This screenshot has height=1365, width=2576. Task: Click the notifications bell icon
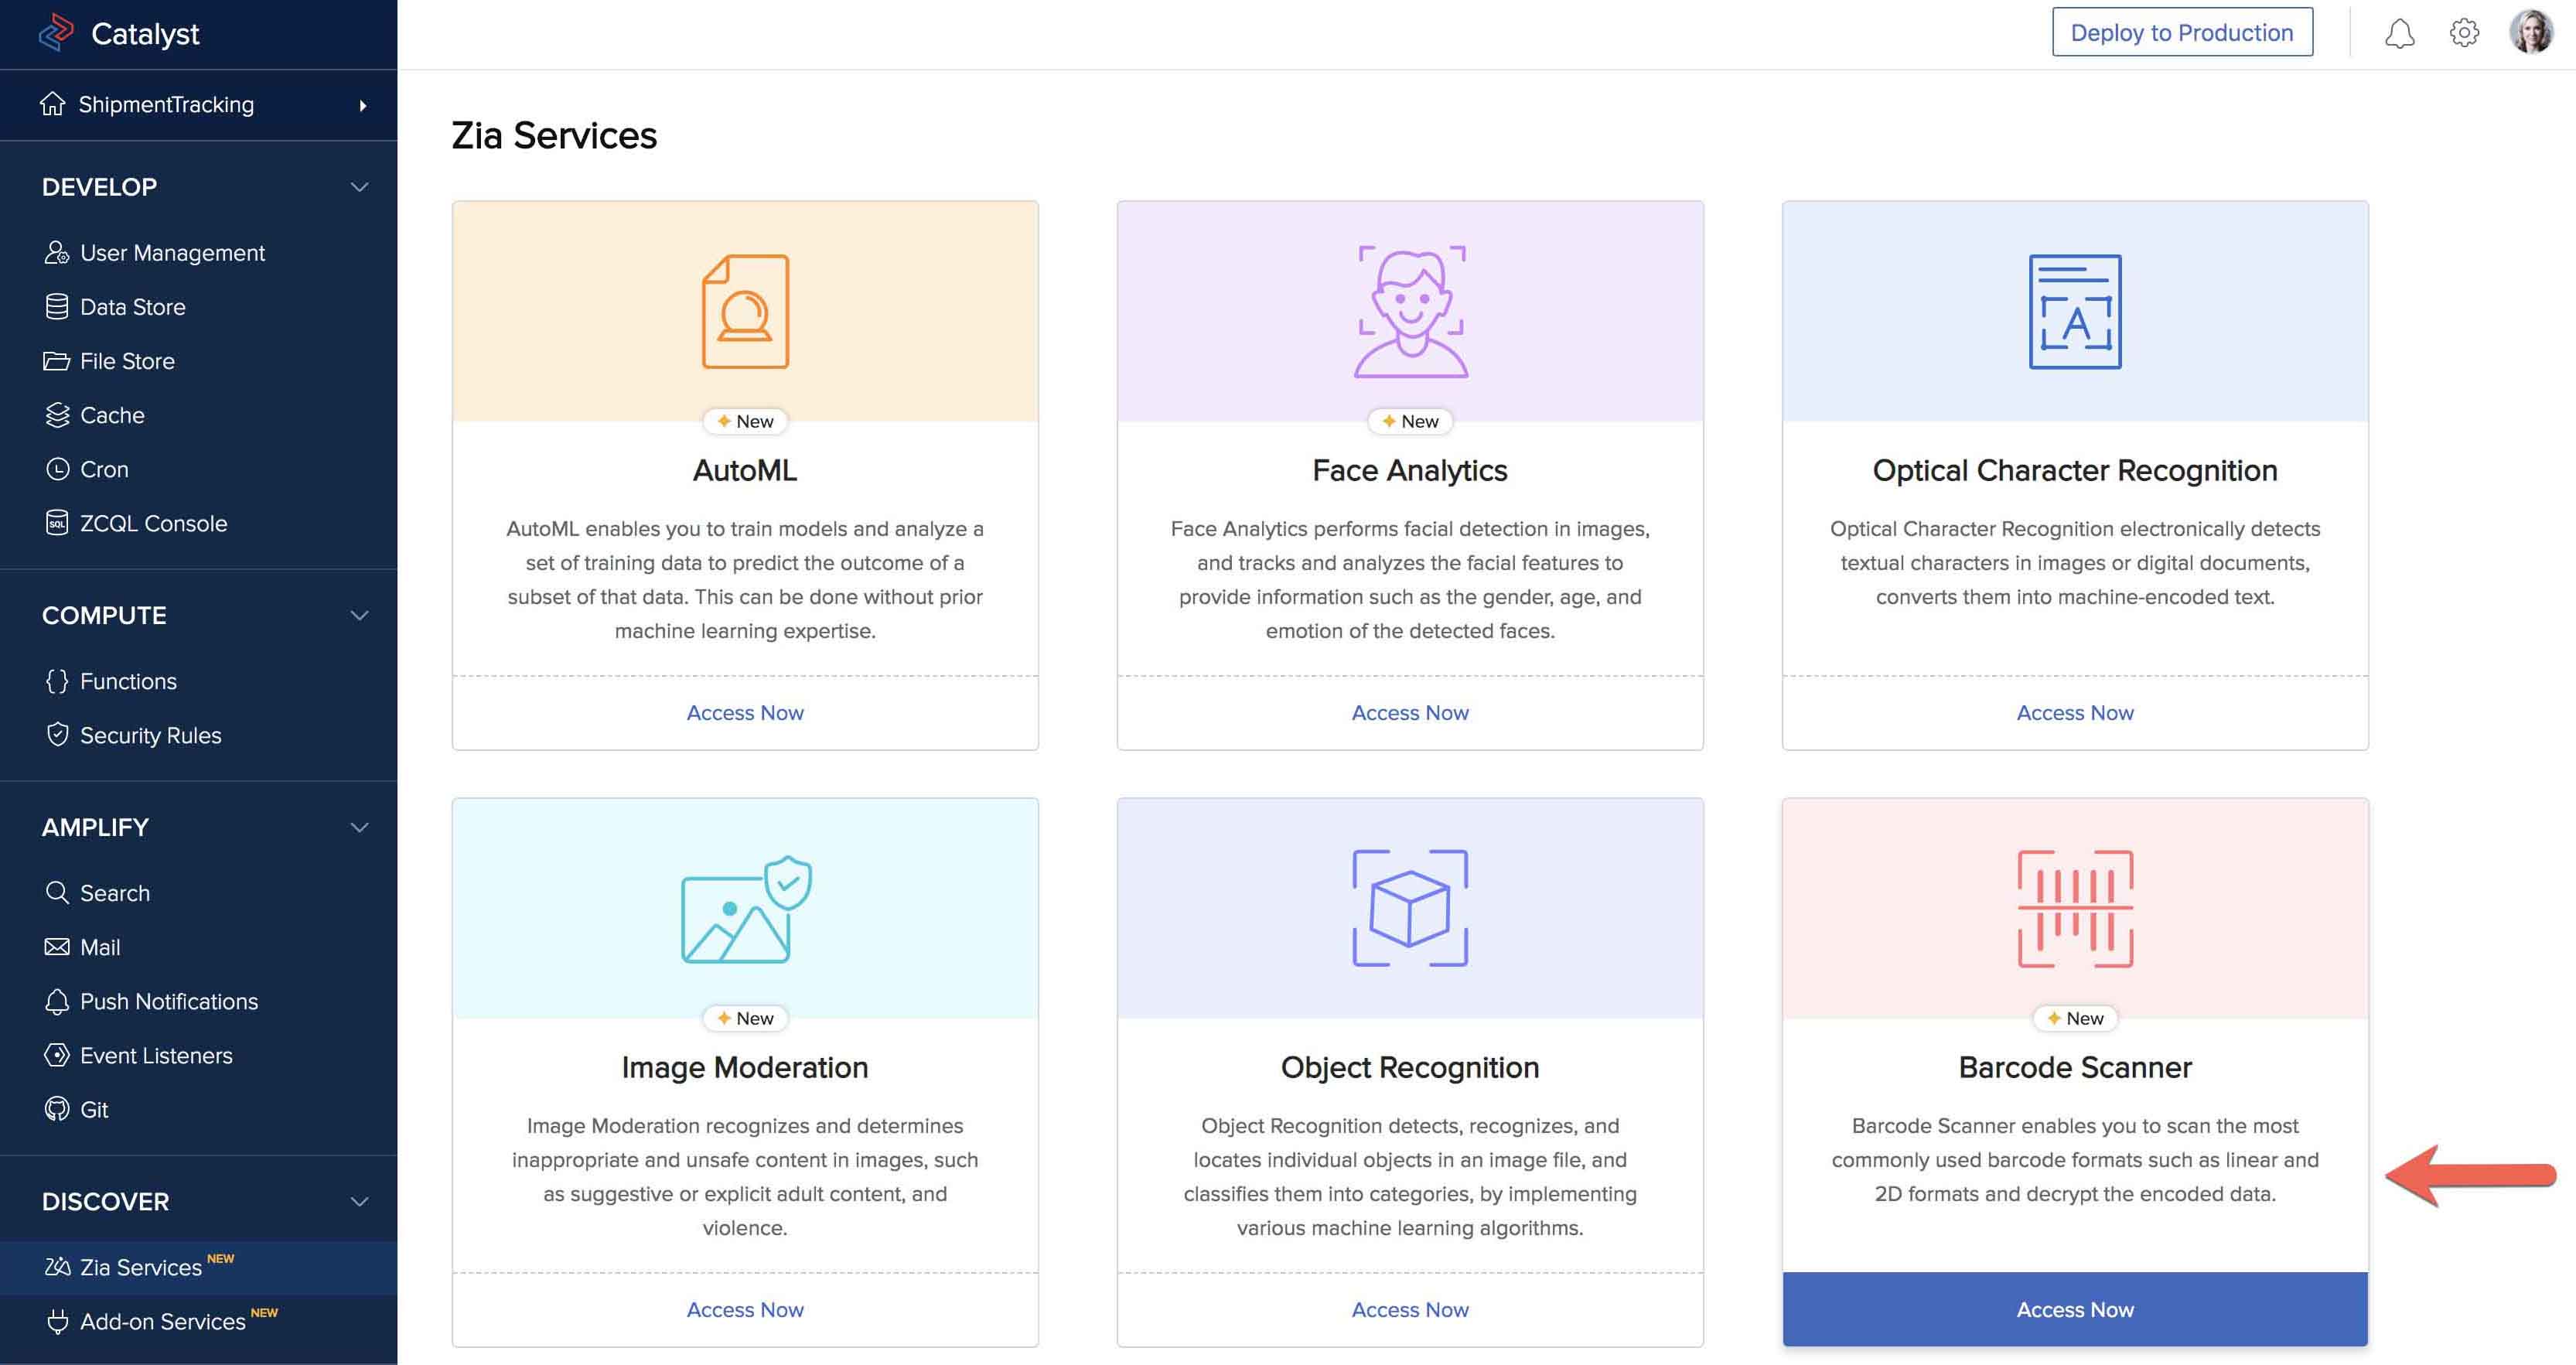[x=2399, y=33]
